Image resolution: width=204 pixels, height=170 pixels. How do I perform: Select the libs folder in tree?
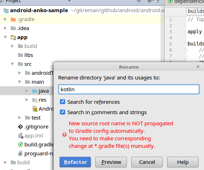(x=28, y=55)
